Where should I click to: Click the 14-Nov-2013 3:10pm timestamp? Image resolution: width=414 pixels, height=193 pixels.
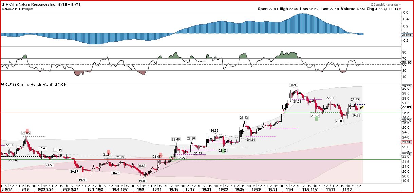pyautogui.click(x=17, y=9)
